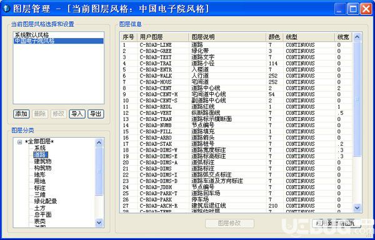Select the C-ROAD-GREE layer row

(236, 51)
